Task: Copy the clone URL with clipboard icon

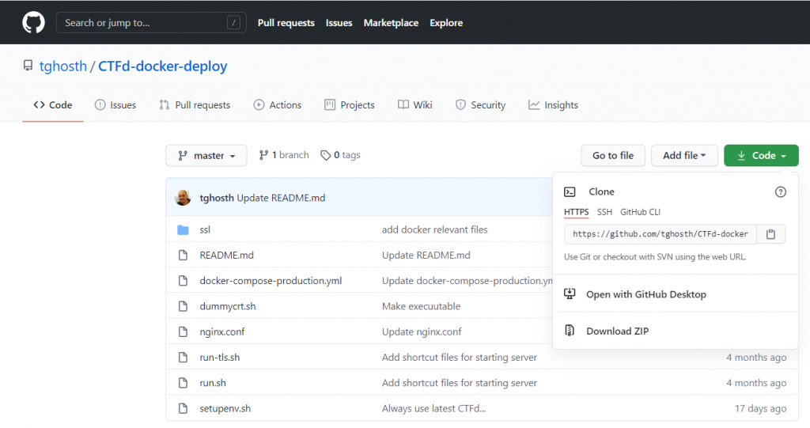Action: [770, 234]
